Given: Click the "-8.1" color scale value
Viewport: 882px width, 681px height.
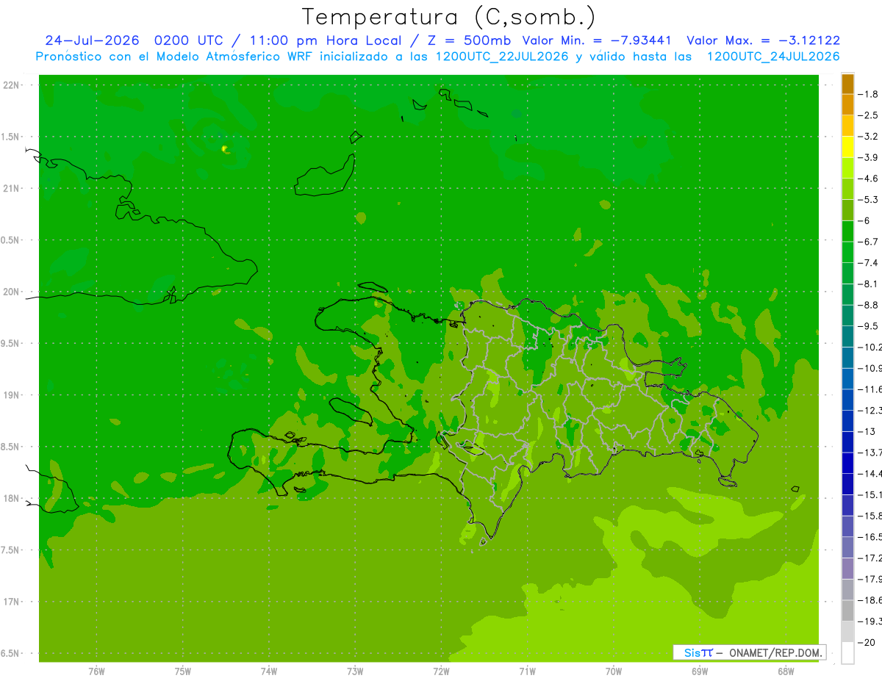Looking at the screenshot, I should [868, 284].
